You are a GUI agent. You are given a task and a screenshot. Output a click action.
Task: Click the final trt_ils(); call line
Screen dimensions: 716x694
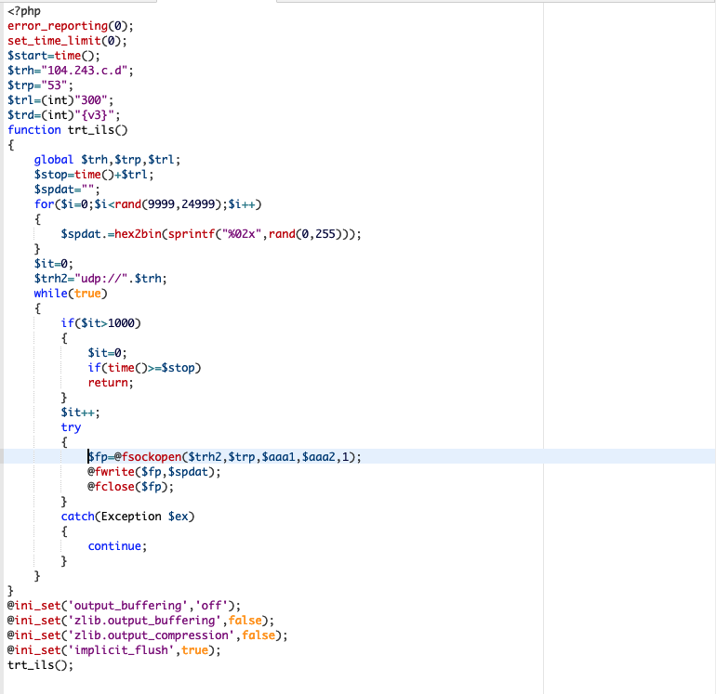(40, 665)
